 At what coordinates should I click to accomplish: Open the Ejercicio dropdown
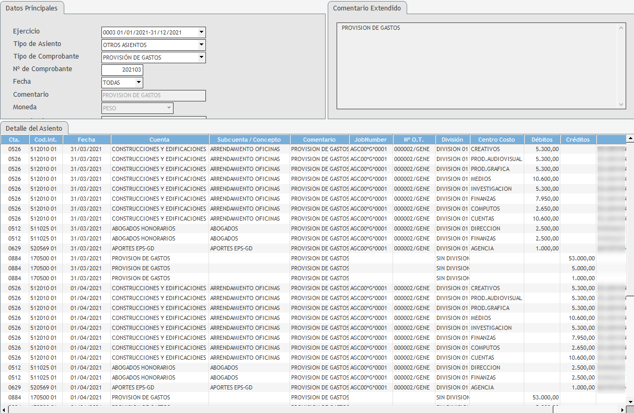(x=201, y=32)
